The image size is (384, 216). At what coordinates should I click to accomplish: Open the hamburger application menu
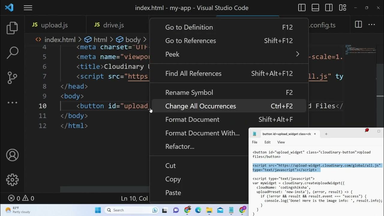click(x=28, y=8)
